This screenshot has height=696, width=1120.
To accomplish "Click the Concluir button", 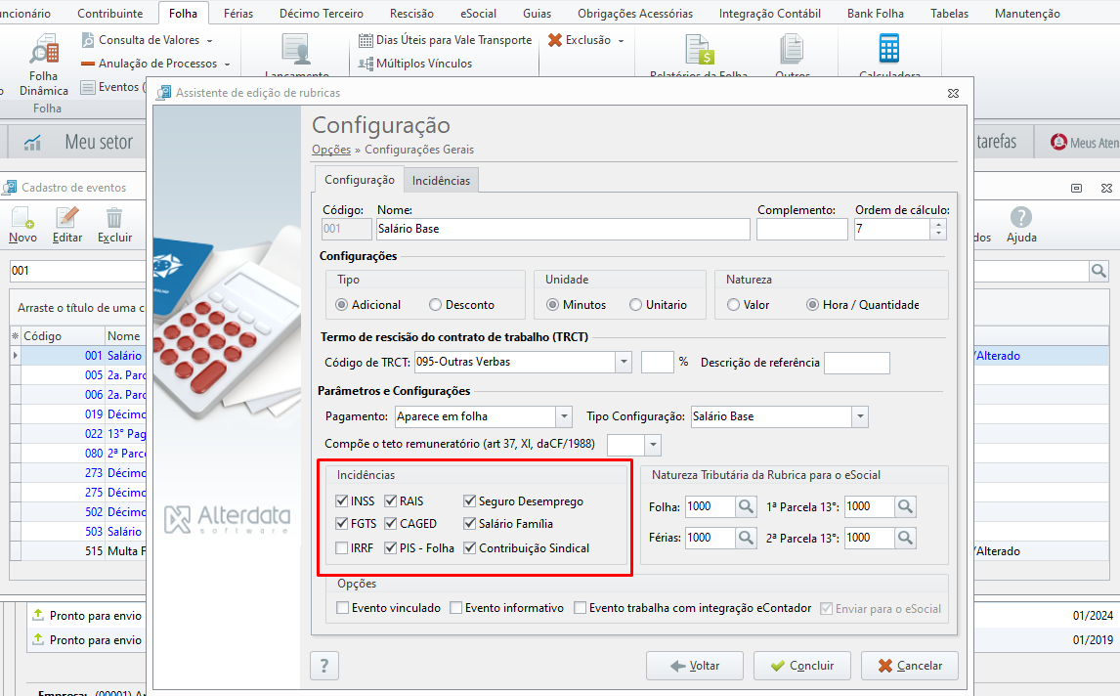I will point(802,666).
